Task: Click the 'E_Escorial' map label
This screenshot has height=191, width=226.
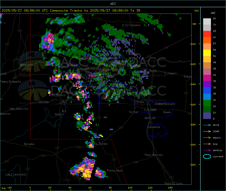Action: click(93, 86)
